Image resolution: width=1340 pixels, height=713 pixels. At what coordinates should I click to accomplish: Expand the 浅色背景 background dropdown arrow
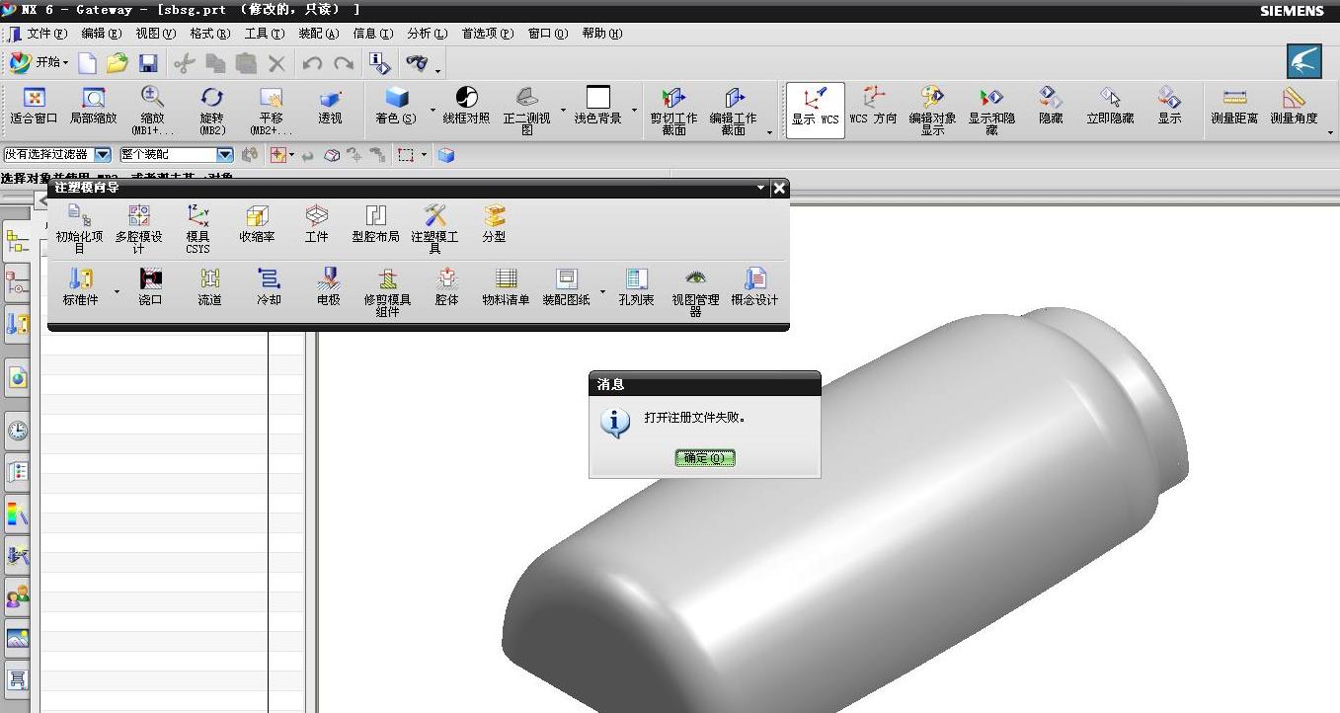[x=634, y=110]
